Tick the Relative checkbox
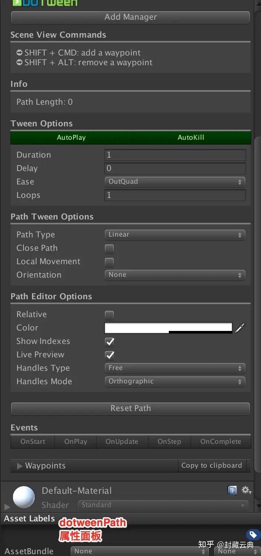 109,315
